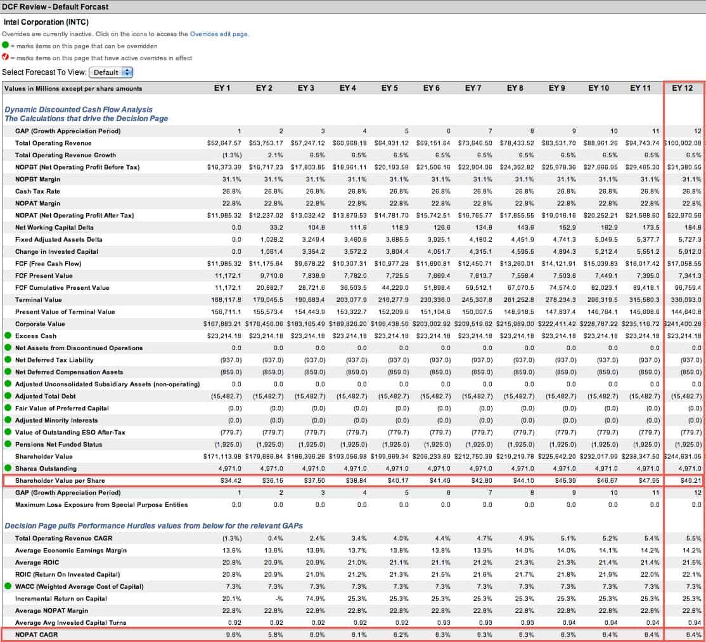Click override icon for Adjusted Minority Interests
706x642 pixels.
click(8, 420)
